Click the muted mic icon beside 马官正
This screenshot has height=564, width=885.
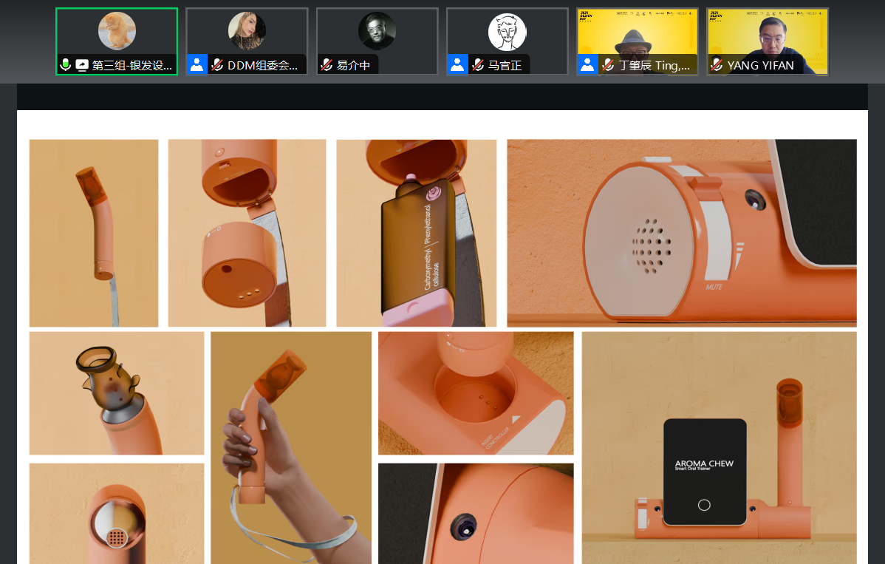click(478, 65)
